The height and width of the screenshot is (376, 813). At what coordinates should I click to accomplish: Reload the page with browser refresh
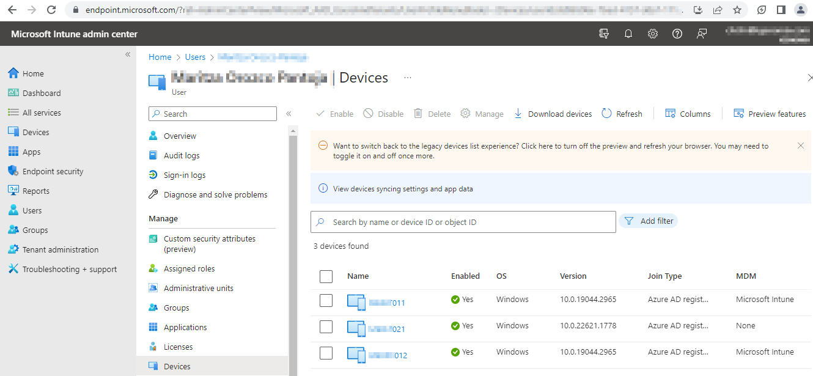click(x=51, y=10)
